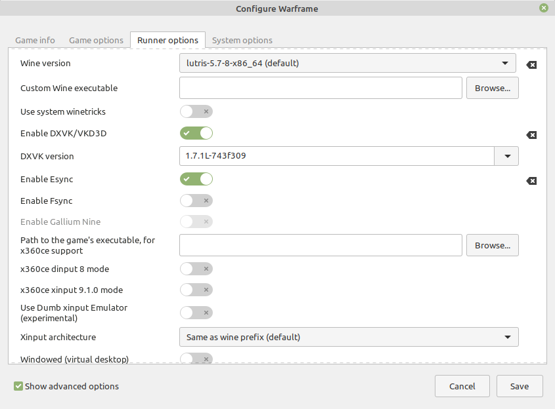Click the Save button
The height and width of the screenshot is (409, 555).
[520, 386]
